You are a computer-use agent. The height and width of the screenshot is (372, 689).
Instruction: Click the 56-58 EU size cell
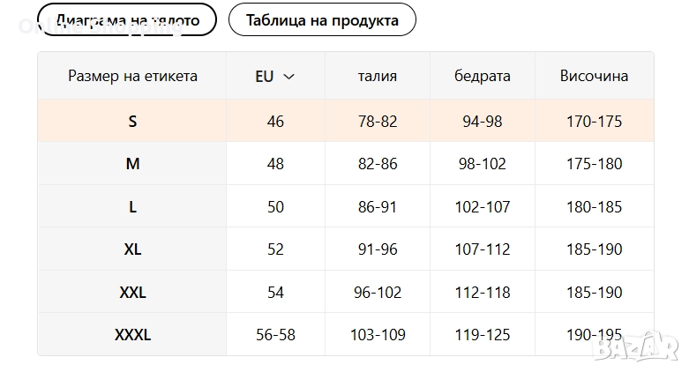point(275,335)
